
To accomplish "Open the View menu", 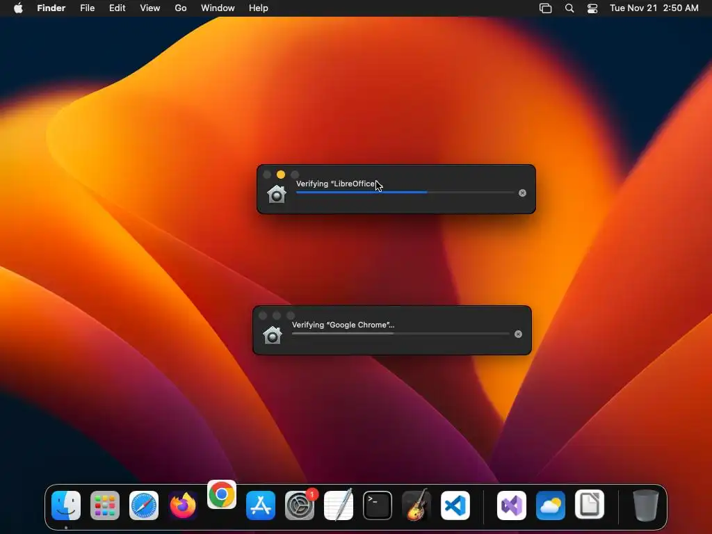I will [150, 8].
